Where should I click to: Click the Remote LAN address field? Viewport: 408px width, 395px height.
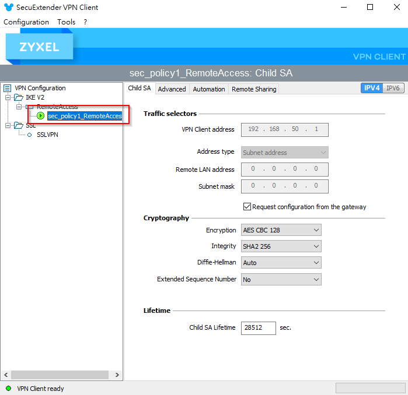click(285, 170)
